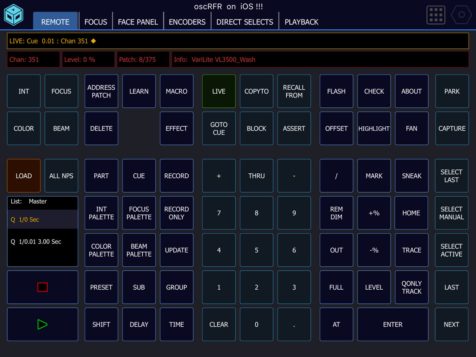This screenshot has width=476, height=357.
Task: Tap the FOCUS PALETTE button
Action: tap(139, 213)
